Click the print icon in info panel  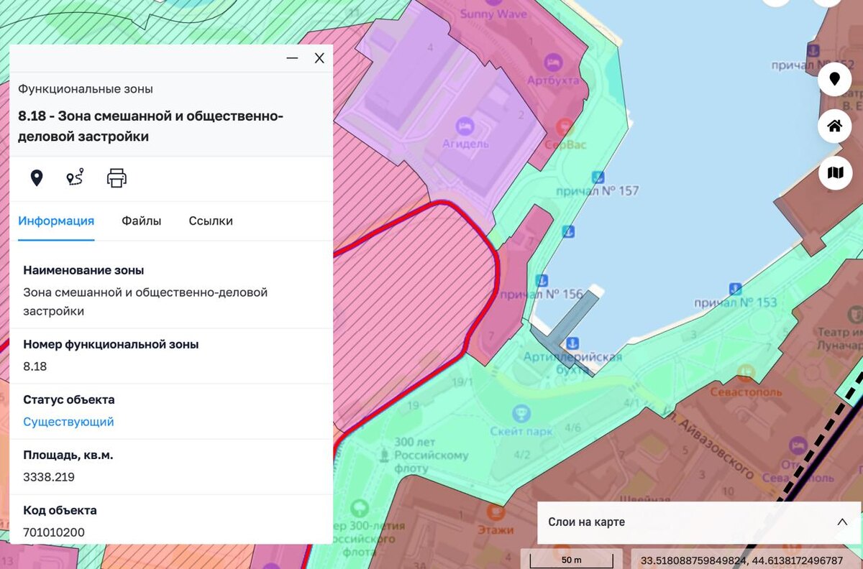117,177
